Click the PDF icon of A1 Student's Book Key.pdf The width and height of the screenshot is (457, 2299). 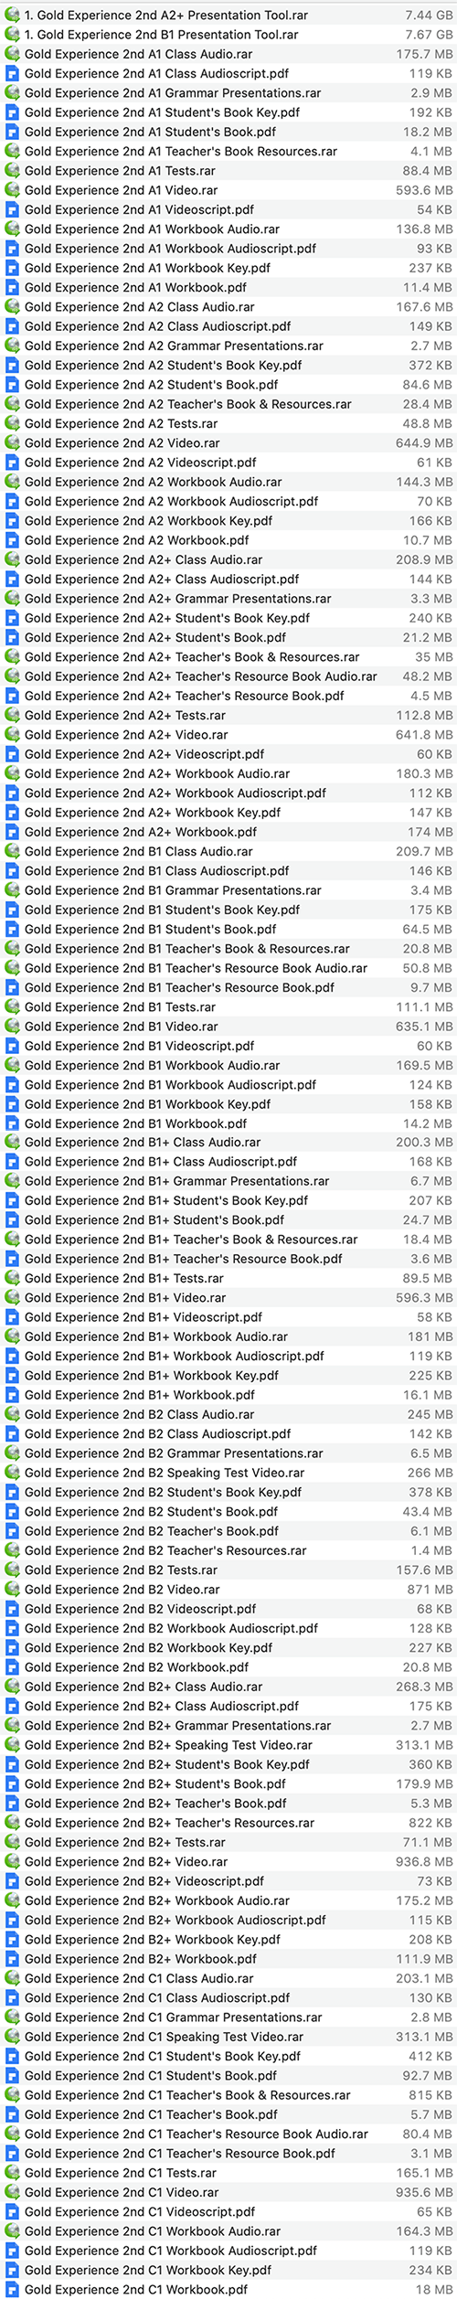(12, 112)
